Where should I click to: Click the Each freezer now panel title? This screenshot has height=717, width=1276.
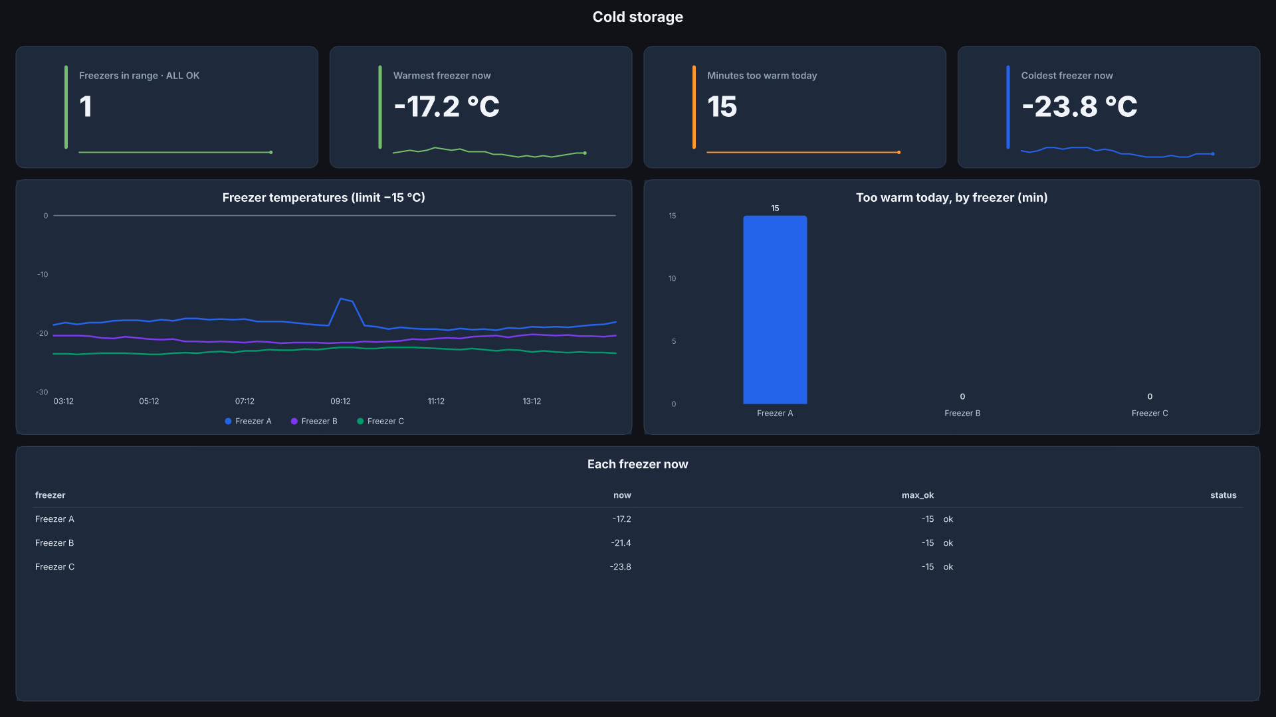(x=637, y=464)
